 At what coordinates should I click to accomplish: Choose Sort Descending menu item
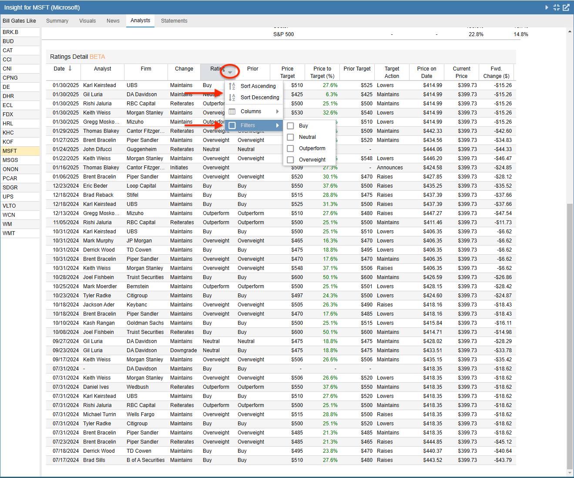click(254, 98)
